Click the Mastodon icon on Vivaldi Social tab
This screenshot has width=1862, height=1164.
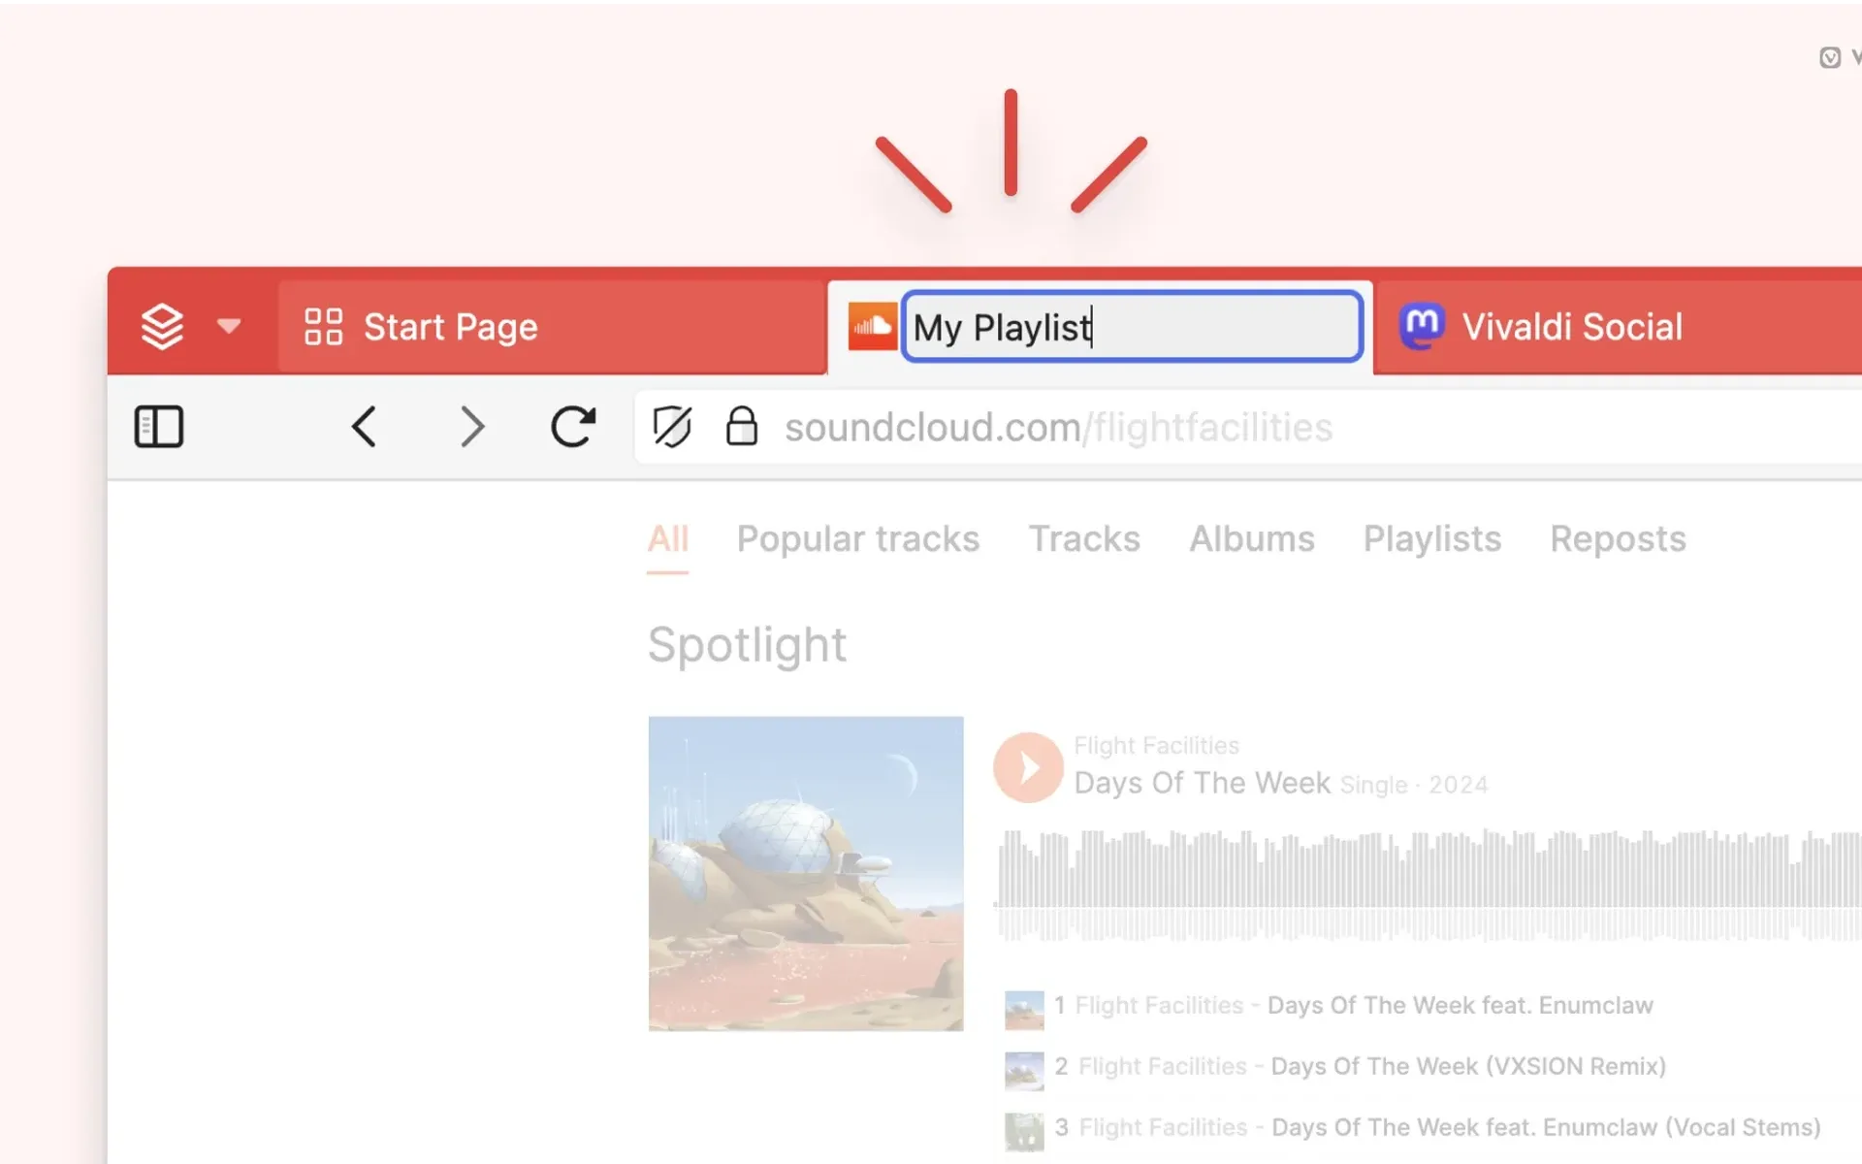(1422, 326)
